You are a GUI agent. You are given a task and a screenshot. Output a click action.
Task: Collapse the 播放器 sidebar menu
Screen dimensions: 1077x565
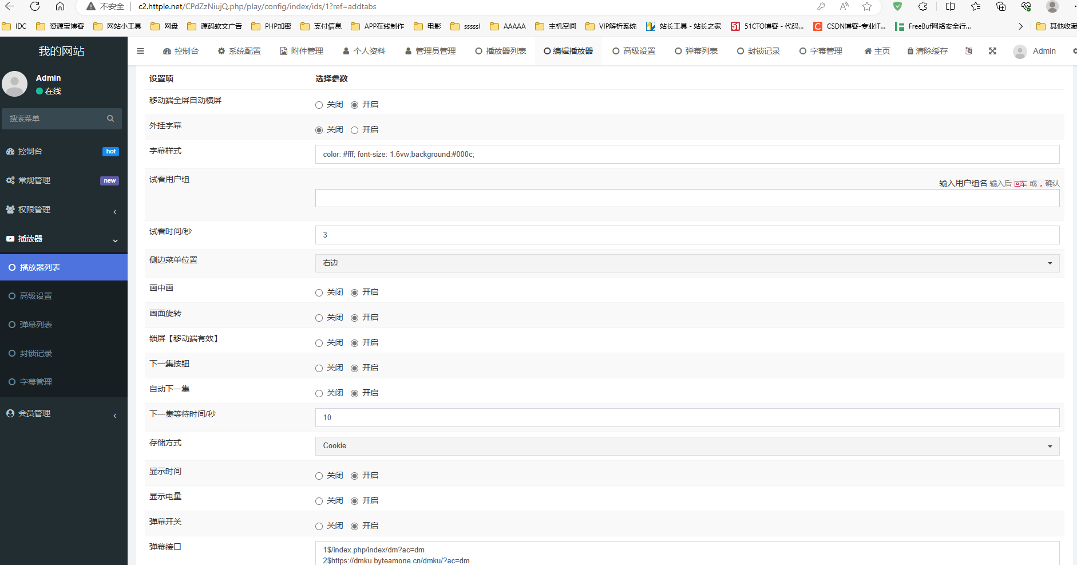pyautogui.click(x=64, y=239)
